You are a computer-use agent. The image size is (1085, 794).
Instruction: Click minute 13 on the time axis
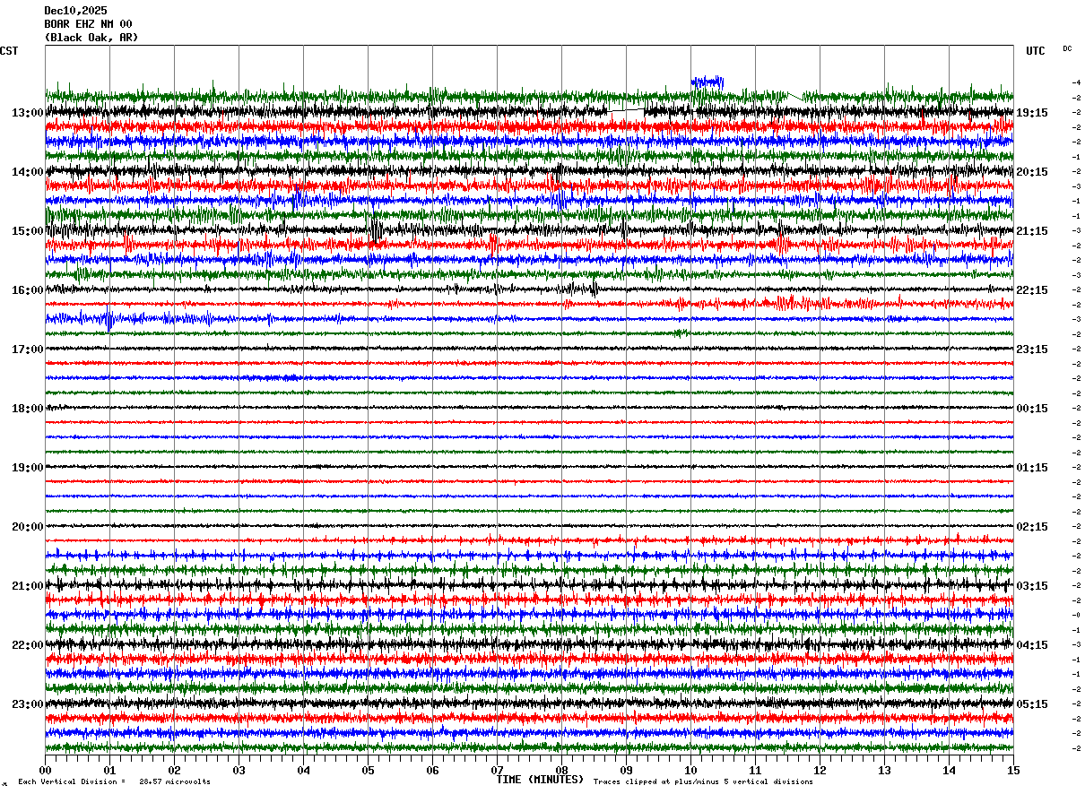point(884,770)
